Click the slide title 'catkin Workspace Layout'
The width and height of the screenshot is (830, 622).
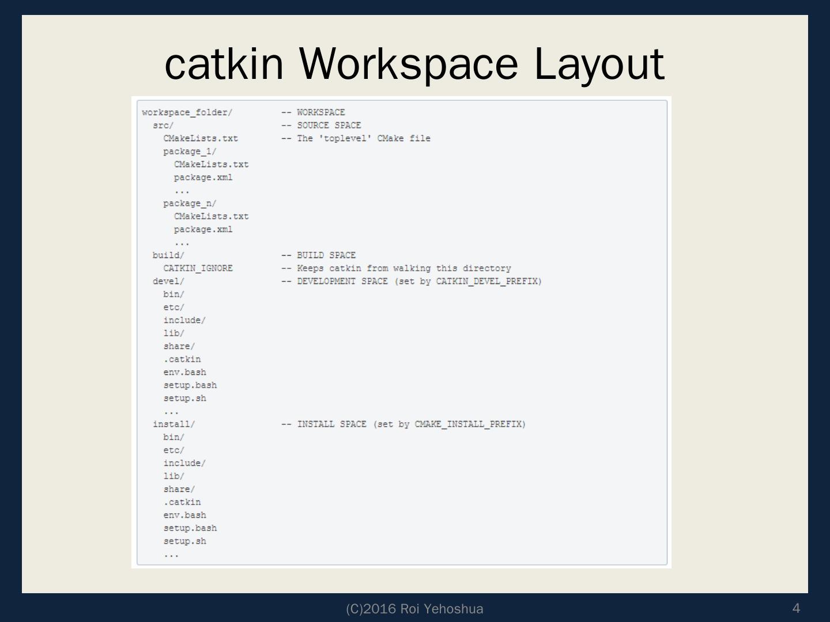414,63
